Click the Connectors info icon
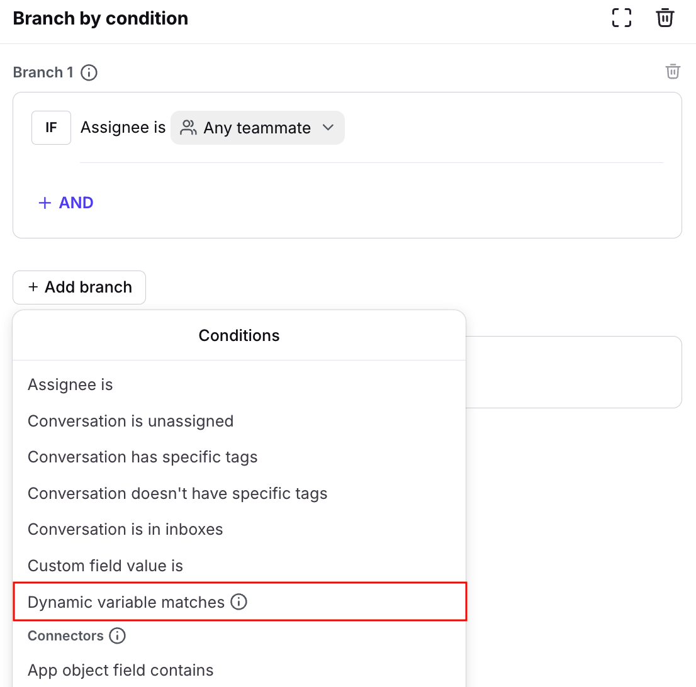 [x=117, y=636]
